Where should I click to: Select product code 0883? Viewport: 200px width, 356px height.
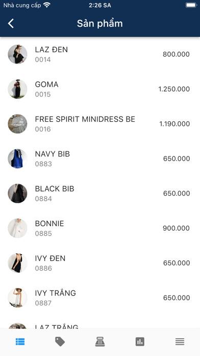[x=43, y=164]
